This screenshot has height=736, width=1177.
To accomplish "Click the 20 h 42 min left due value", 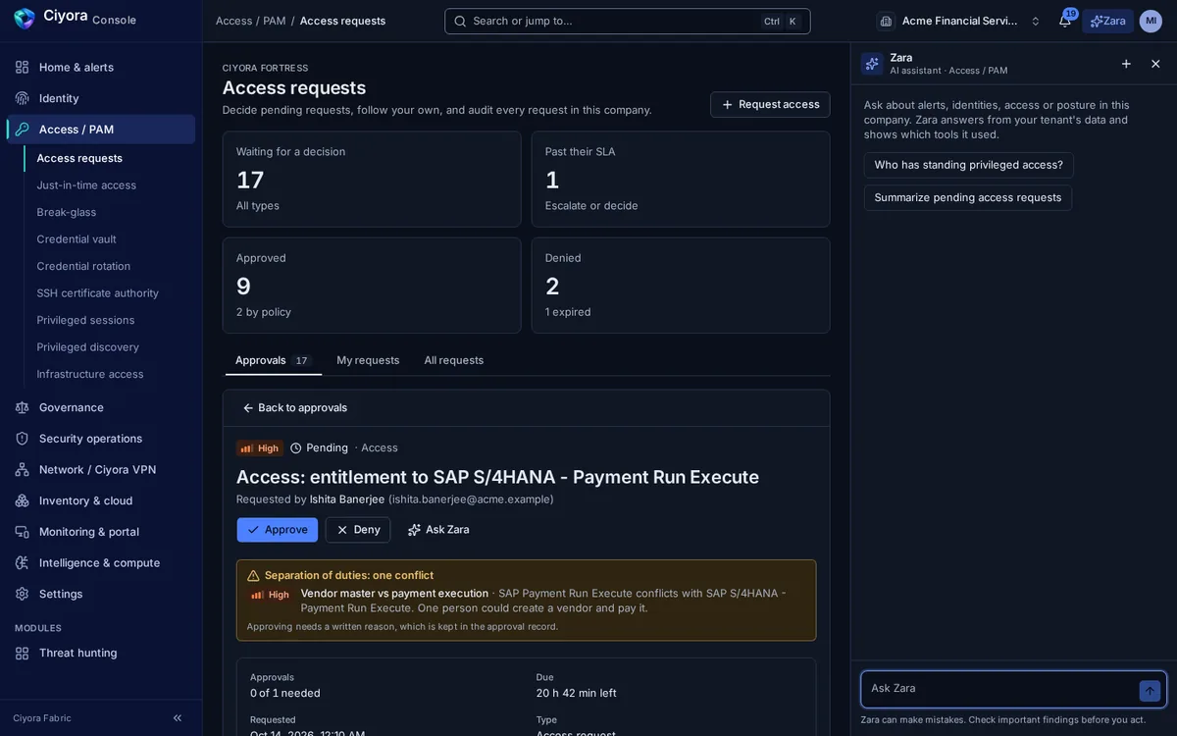I will click(x=577, y=693).
